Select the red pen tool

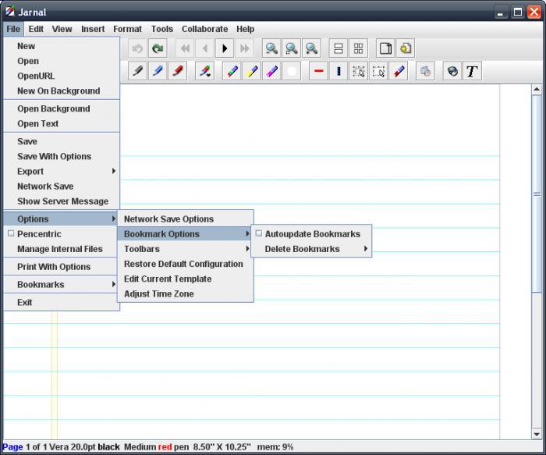tap(178, 71)
